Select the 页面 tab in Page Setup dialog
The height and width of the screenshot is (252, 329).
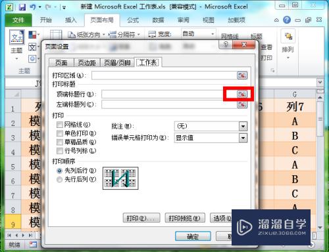pos(61,63)
